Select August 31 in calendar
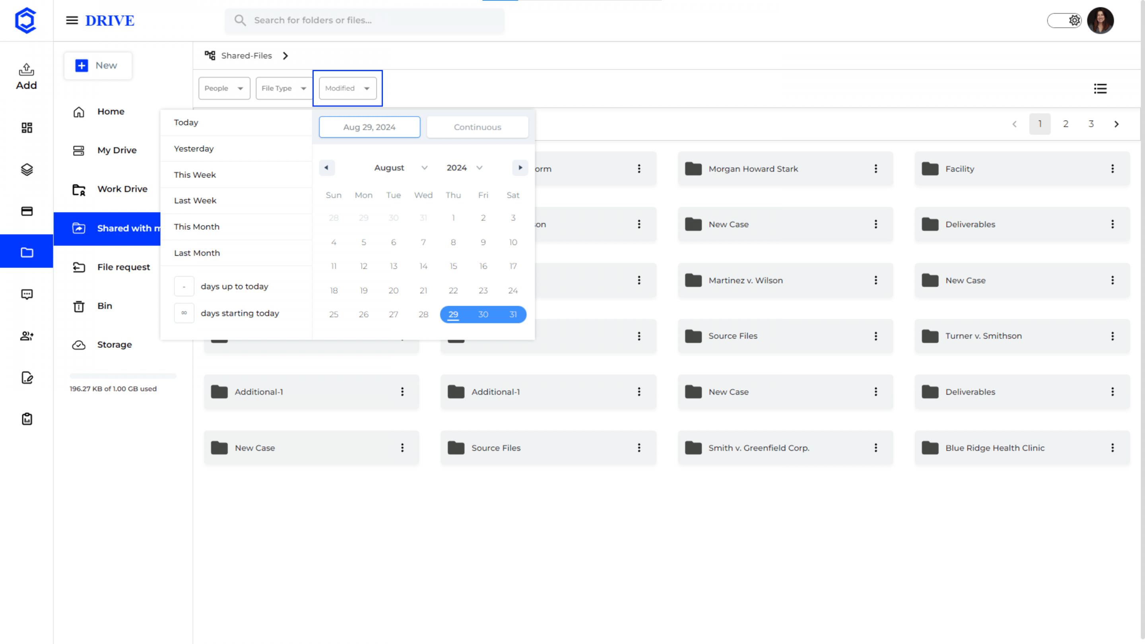Image resolution: width=1145 pixels, height=644 pixels. (513, 314)
